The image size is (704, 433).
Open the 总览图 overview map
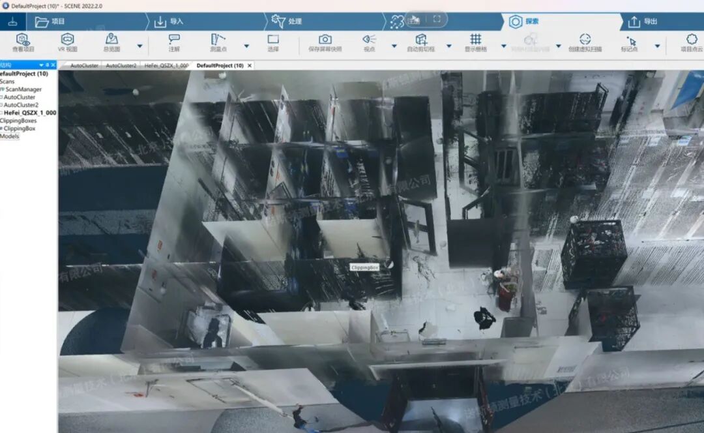coord(111,43)
